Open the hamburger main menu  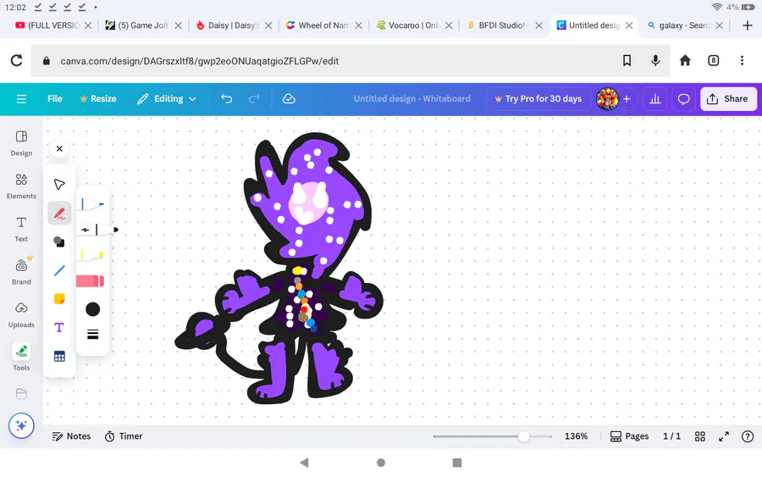coord(21,99)
